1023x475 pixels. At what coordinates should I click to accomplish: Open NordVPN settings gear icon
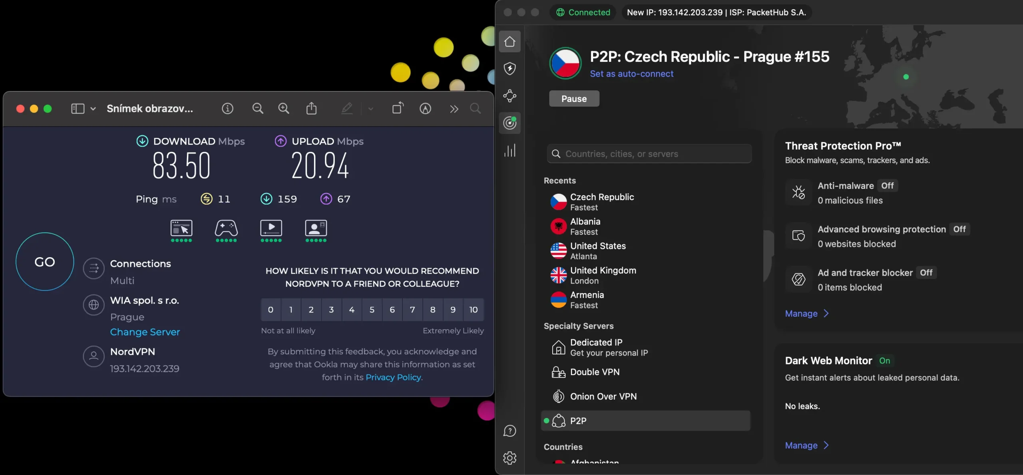(x=510, y=458)
